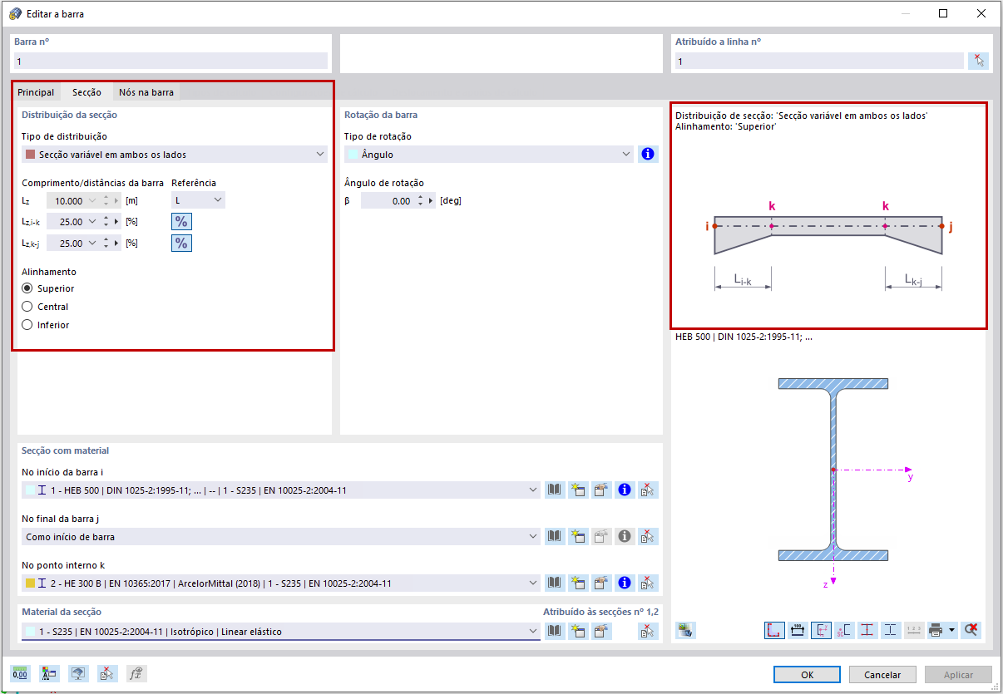
Task: Click the rotation angle info icon
Action: coord(648,155)
